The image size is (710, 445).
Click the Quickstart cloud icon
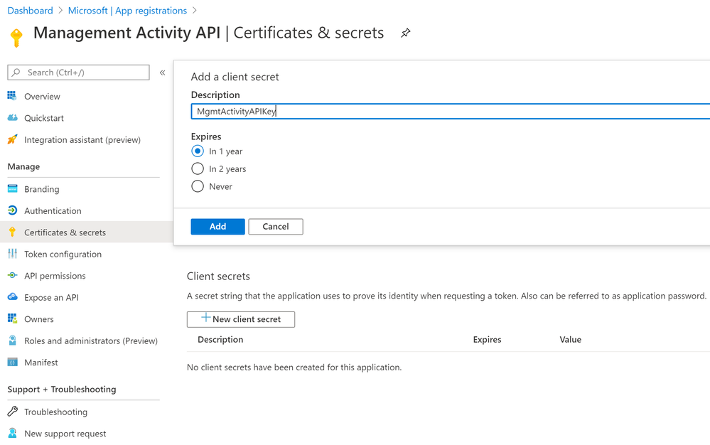12,118
